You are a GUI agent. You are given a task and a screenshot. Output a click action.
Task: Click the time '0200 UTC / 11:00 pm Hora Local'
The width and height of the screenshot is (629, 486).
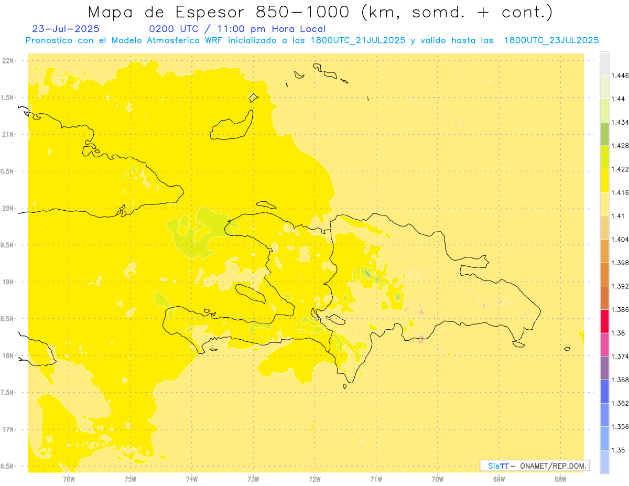[237, 29]
